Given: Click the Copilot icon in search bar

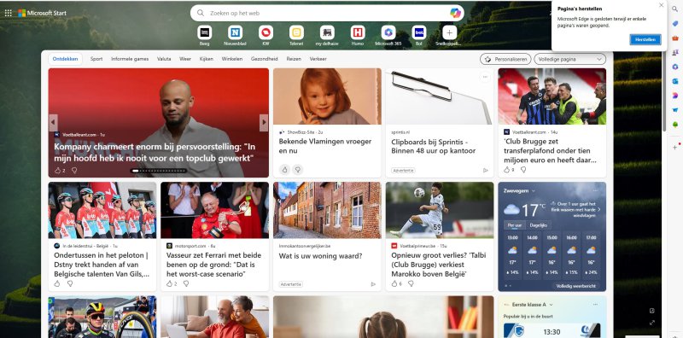Looking at the screenshot, I should (x=455, y=13).
